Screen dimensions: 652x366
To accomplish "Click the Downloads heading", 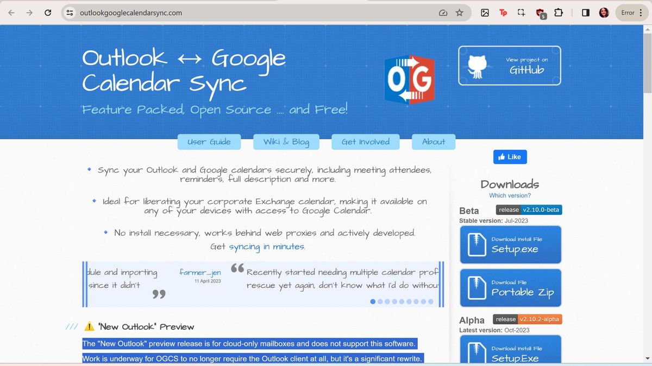I will tap(510, 184).
